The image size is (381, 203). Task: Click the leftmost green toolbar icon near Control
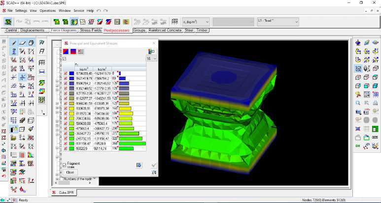(x=8, y=22)
